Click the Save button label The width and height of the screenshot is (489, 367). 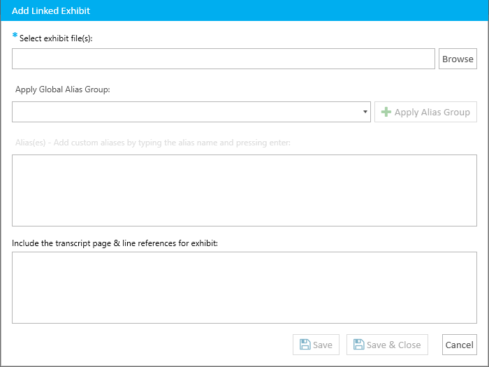coord(323,345)
